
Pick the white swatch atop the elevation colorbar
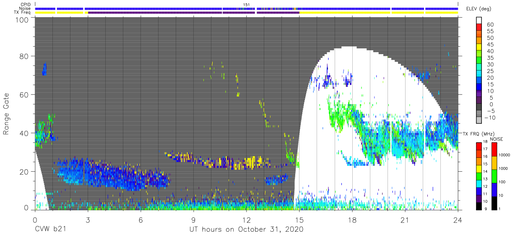pos(480,21)
